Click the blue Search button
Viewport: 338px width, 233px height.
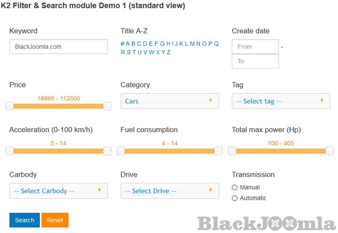pyautogui.click(x=25, y=220)
